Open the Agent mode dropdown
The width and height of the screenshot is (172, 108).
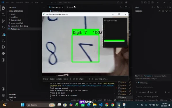coord(142,92)
